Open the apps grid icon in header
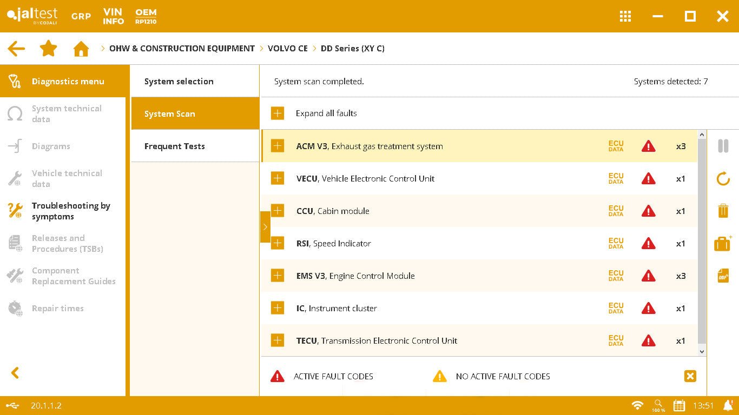This screenshot has width=739, height=415. click(x=625, y=16)
